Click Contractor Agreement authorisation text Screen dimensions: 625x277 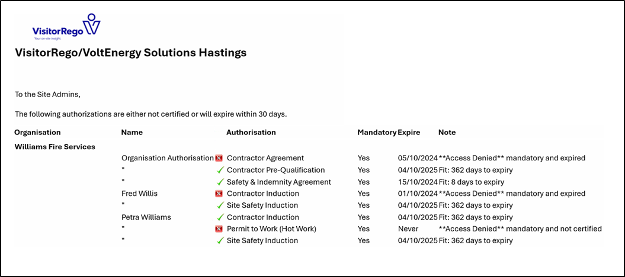click(x=265, y=158)
